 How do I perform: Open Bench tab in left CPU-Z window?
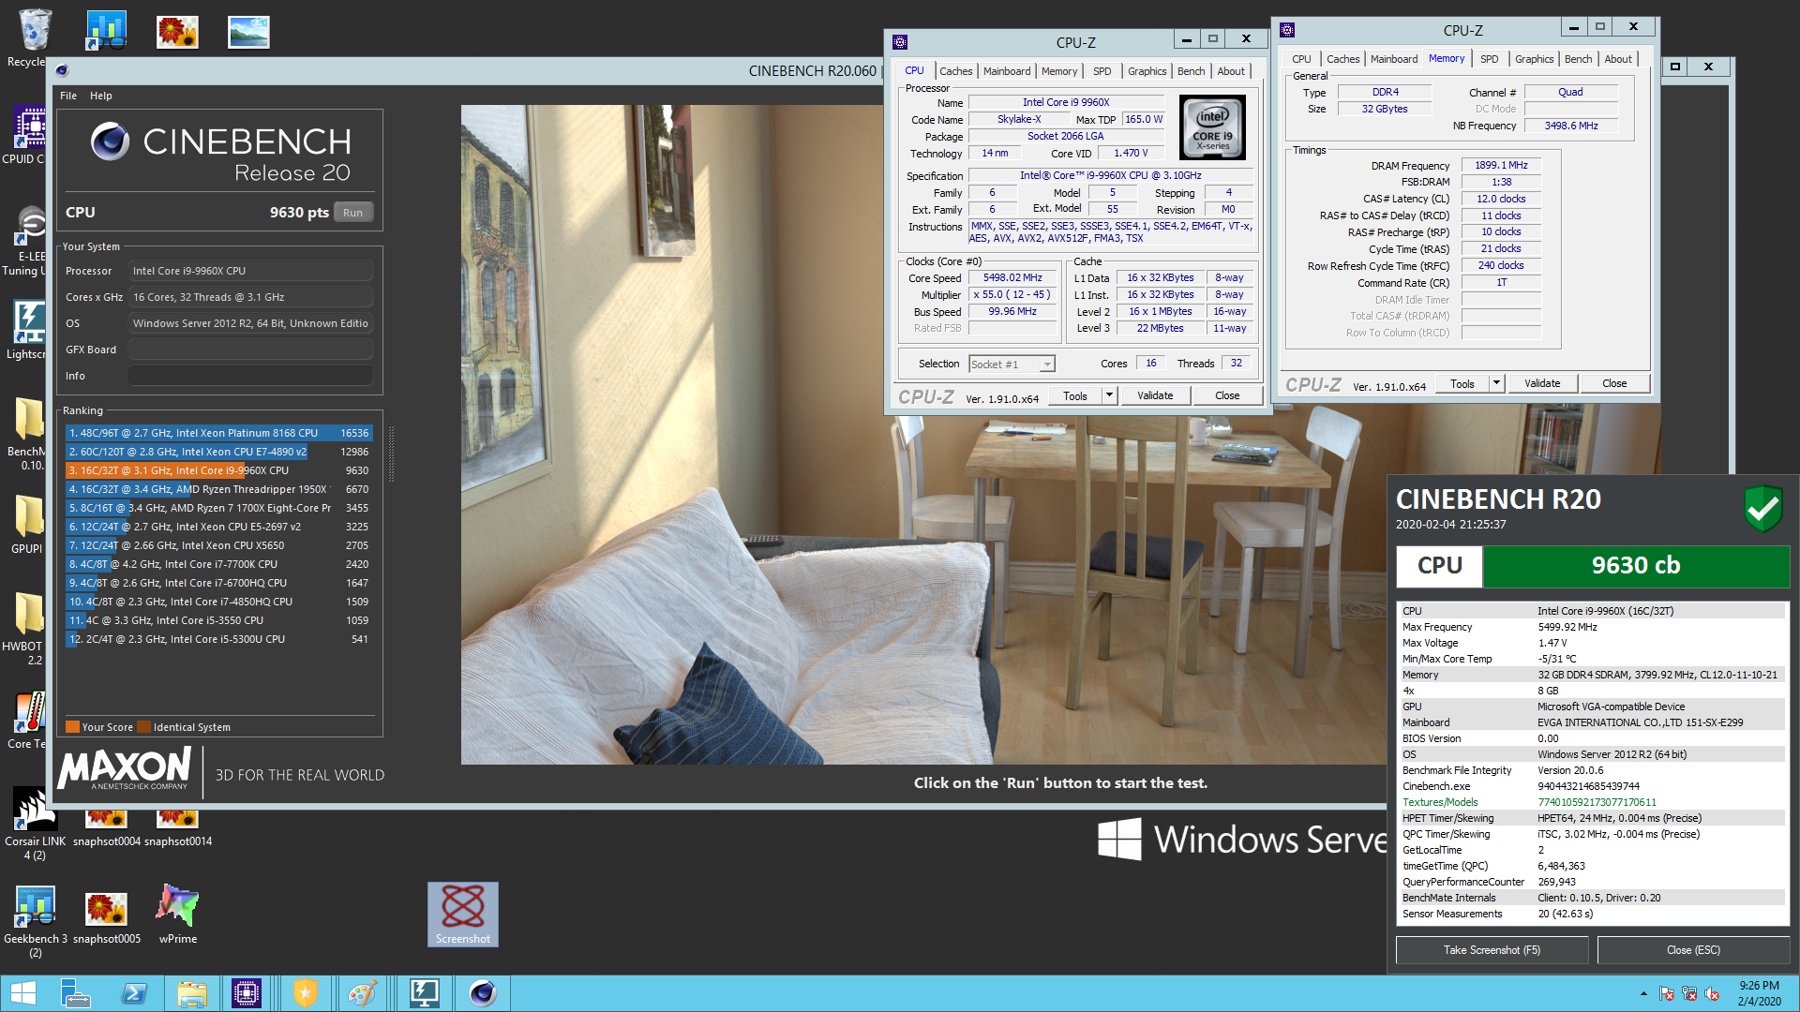click(1192, 71)
